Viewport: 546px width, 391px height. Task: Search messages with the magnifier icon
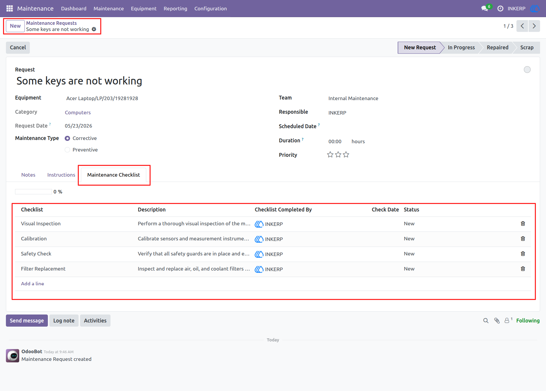coord(486,321)
